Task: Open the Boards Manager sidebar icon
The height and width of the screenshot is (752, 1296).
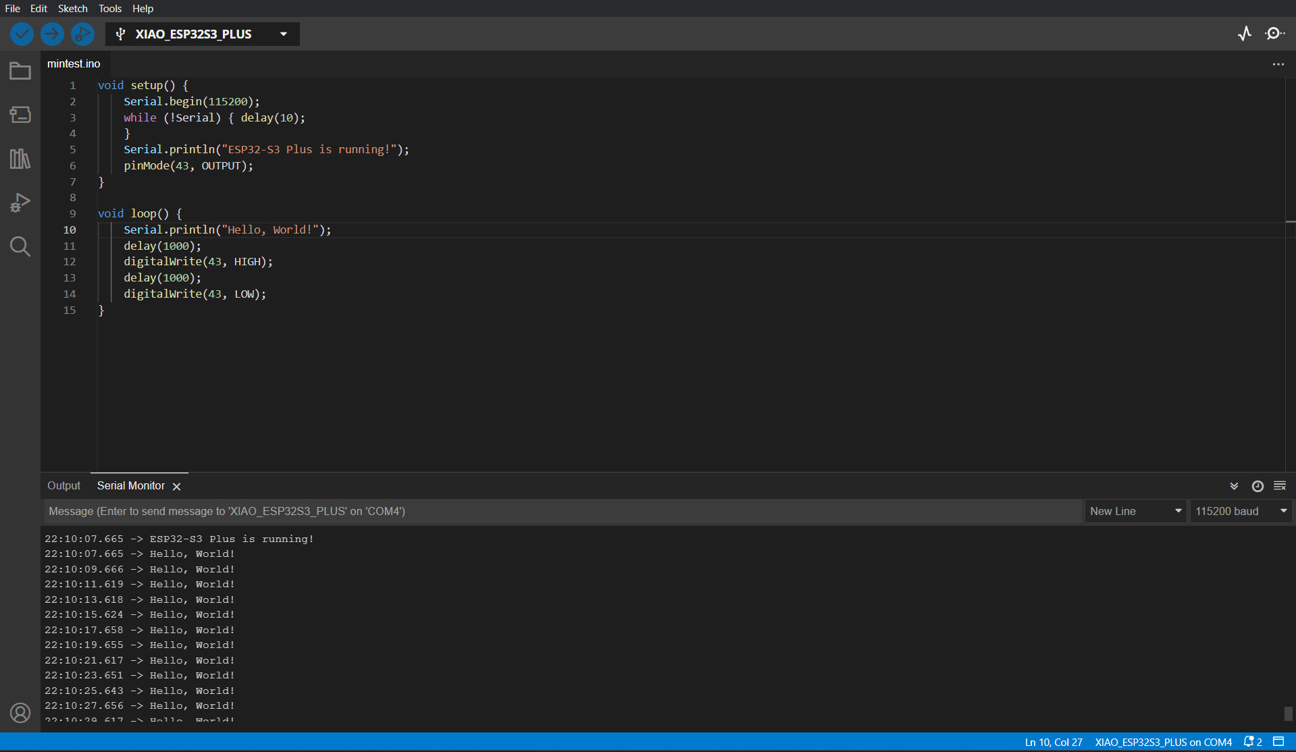Action: [x=20, y=115]
